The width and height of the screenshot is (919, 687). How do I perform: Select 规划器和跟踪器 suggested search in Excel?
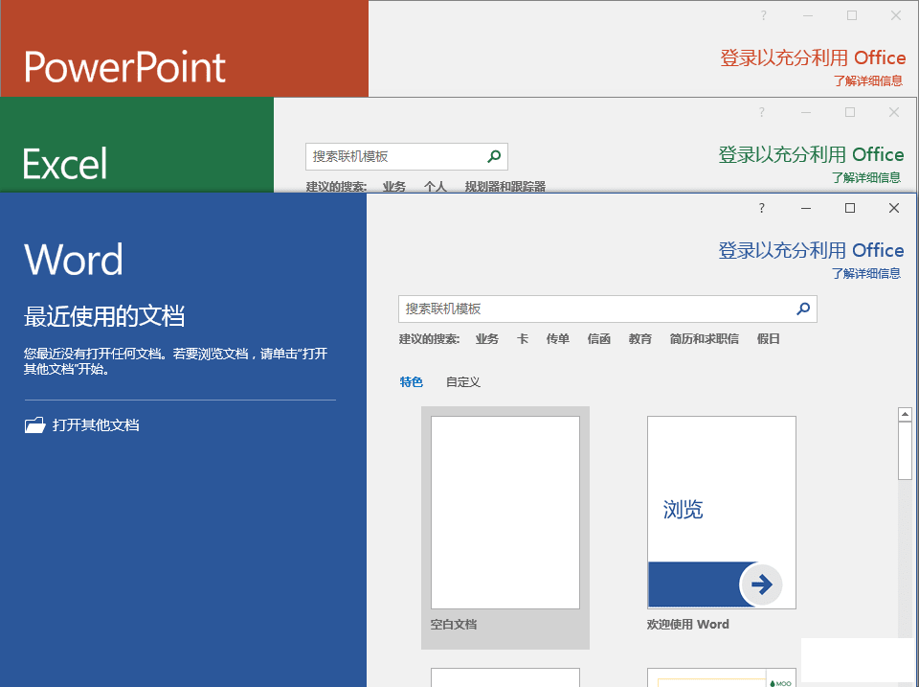(x=504, y=187)
